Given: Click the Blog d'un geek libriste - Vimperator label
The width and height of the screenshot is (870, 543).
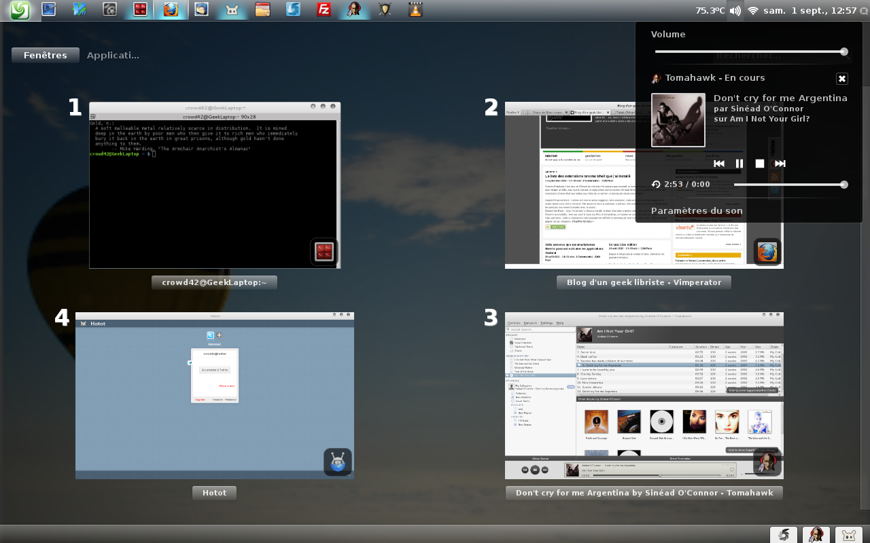Looking at the screenshot, I should pos(644,282).
